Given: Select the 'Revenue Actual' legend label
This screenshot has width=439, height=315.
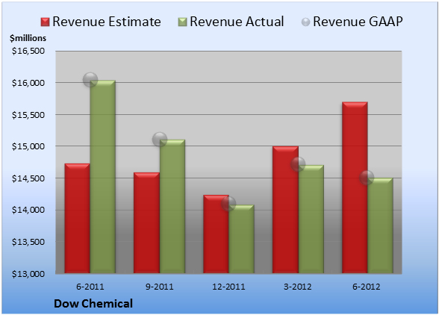Looking at the screenshot, I should (237, 22).
